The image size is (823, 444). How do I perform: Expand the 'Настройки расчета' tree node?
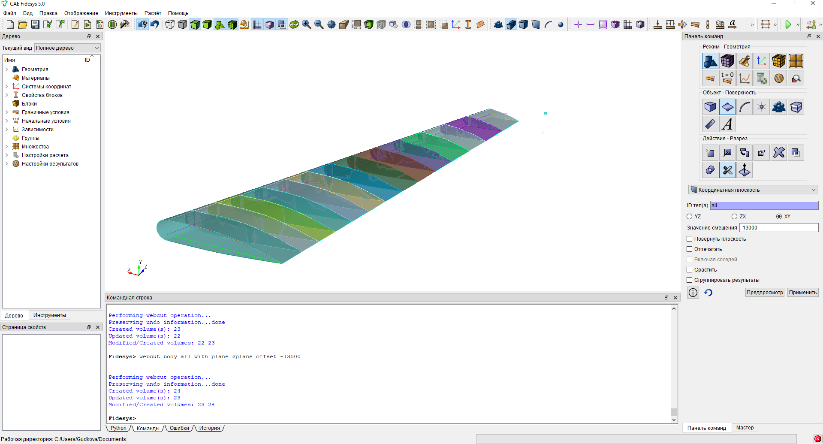(7, 155)
